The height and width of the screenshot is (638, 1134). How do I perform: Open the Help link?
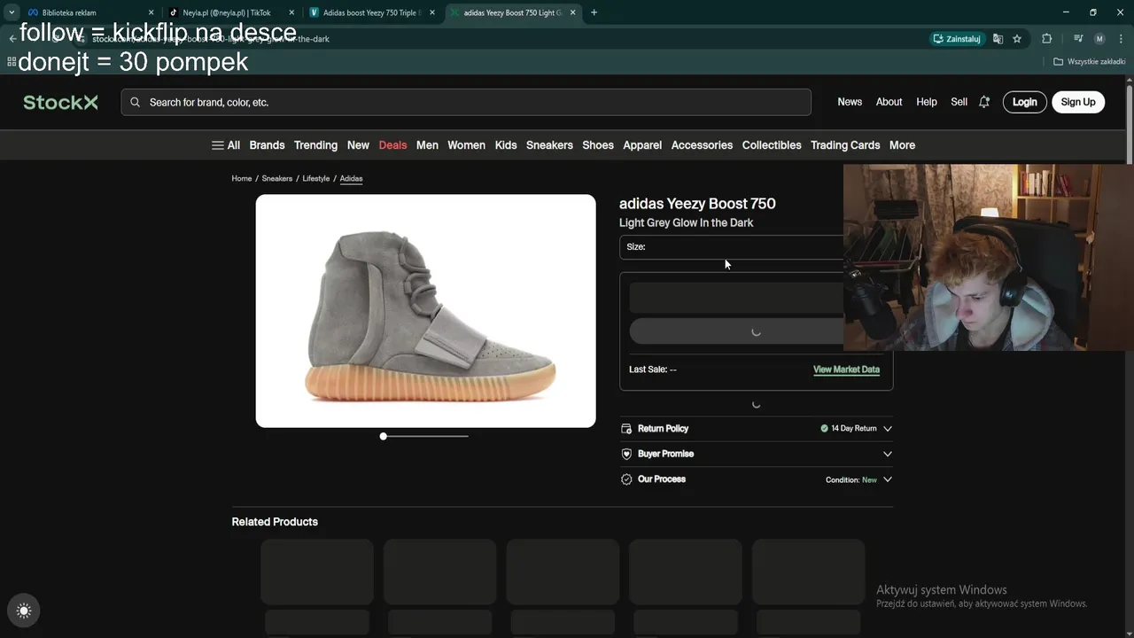click(x=927, y=102)
